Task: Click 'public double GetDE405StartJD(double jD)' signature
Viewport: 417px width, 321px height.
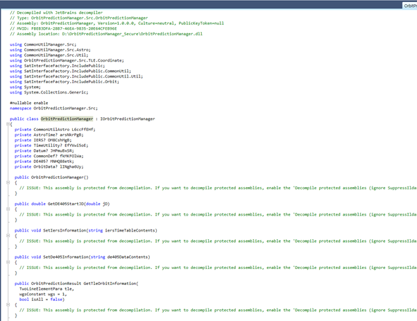Action: tap(62, 204)
